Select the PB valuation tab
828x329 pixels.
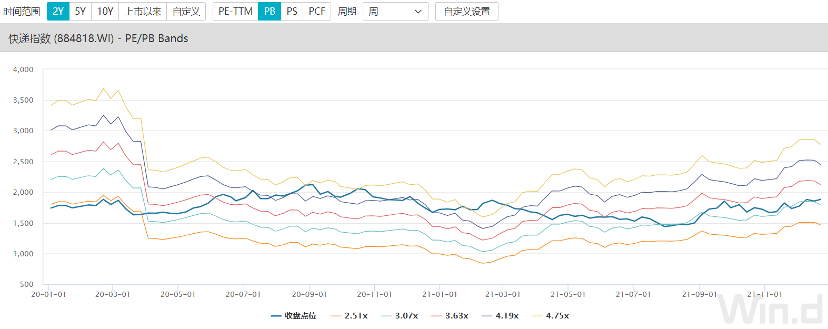point(270,12)
